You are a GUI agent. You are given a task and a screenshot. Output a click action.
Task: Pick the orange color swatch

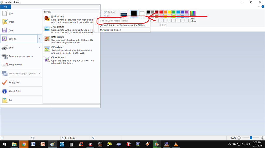pos(165,12)
